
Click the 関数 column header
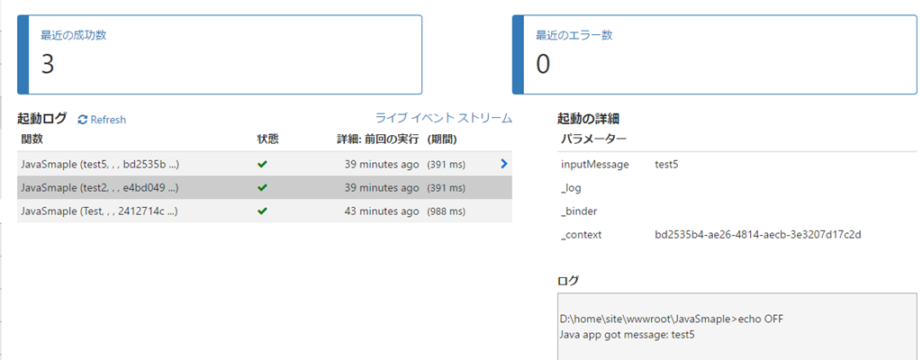32,139
